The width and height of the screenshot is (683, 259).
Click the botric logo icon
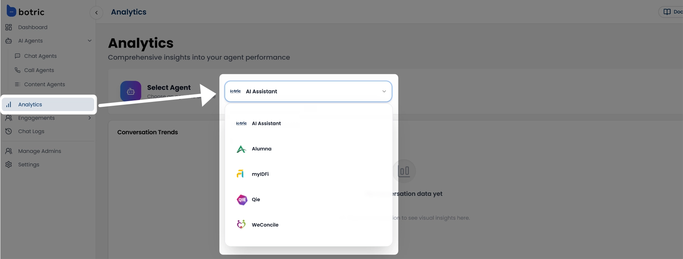(11, 11)
